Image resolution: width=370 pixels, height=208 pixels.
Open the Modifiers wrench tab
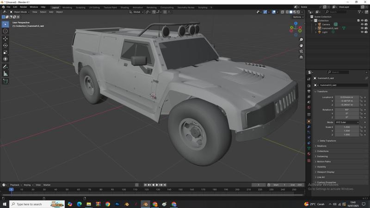309,127
